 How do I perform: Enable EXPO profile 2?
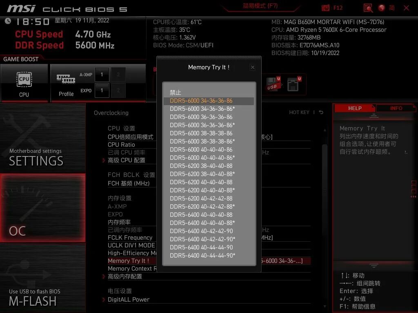118,90
